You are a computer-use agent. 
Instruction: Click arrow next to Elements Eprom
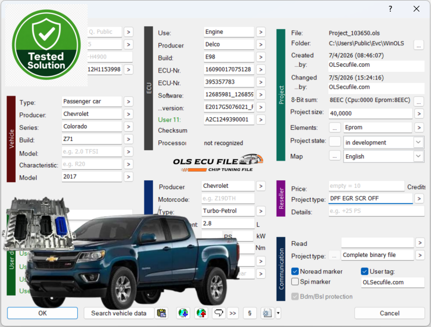(x=419, y=128)
